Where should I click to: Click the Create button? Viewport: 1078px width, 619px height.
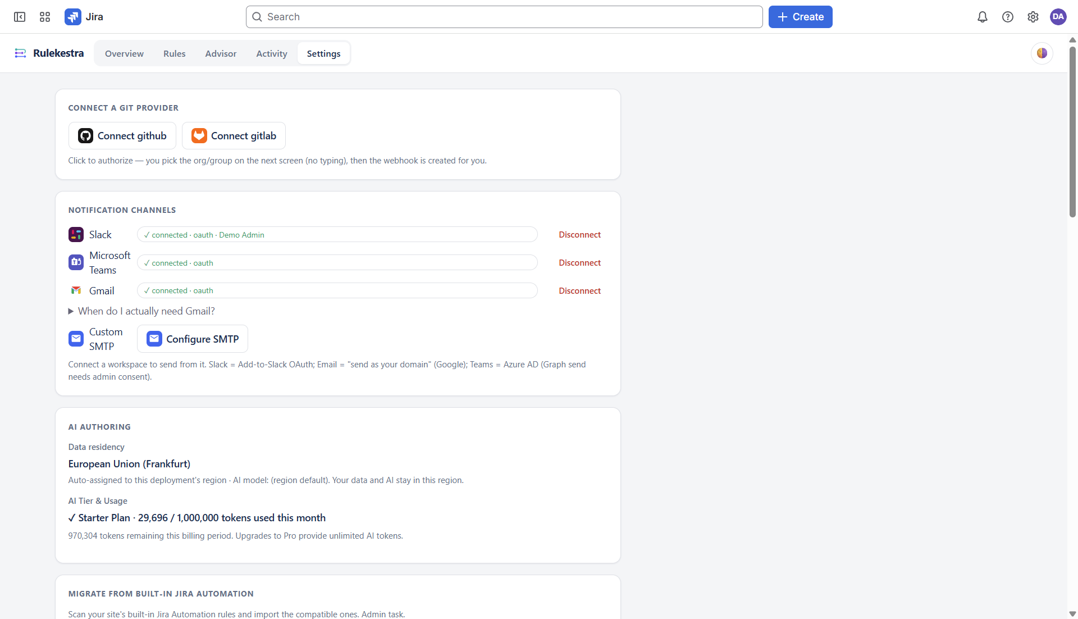(x=800, y=17)
